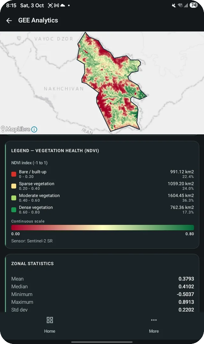
Task: Tap the Minimum value -0.5037
Action: 186,294
